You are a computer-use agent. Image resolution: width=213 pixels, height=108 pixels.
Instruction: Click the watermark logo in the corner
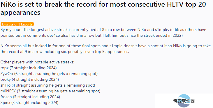[184, 101]
